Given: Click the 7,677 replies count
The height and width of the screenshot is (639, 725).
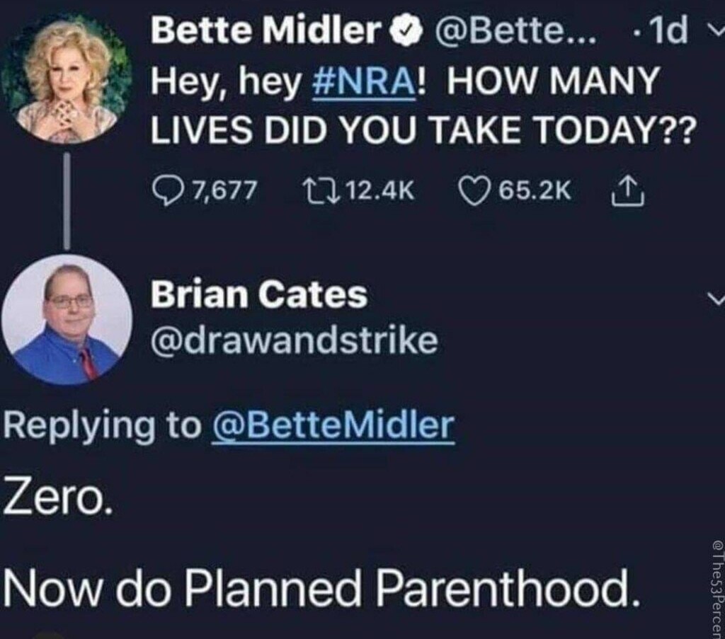Looking at the screenshot, I should click(224, 190).
